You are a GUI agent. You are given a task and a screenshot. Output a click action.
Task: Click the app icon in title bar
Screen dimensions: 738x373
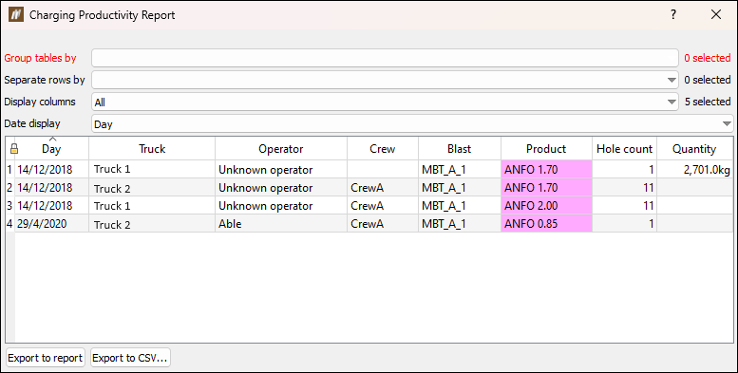tap(16, 14)
